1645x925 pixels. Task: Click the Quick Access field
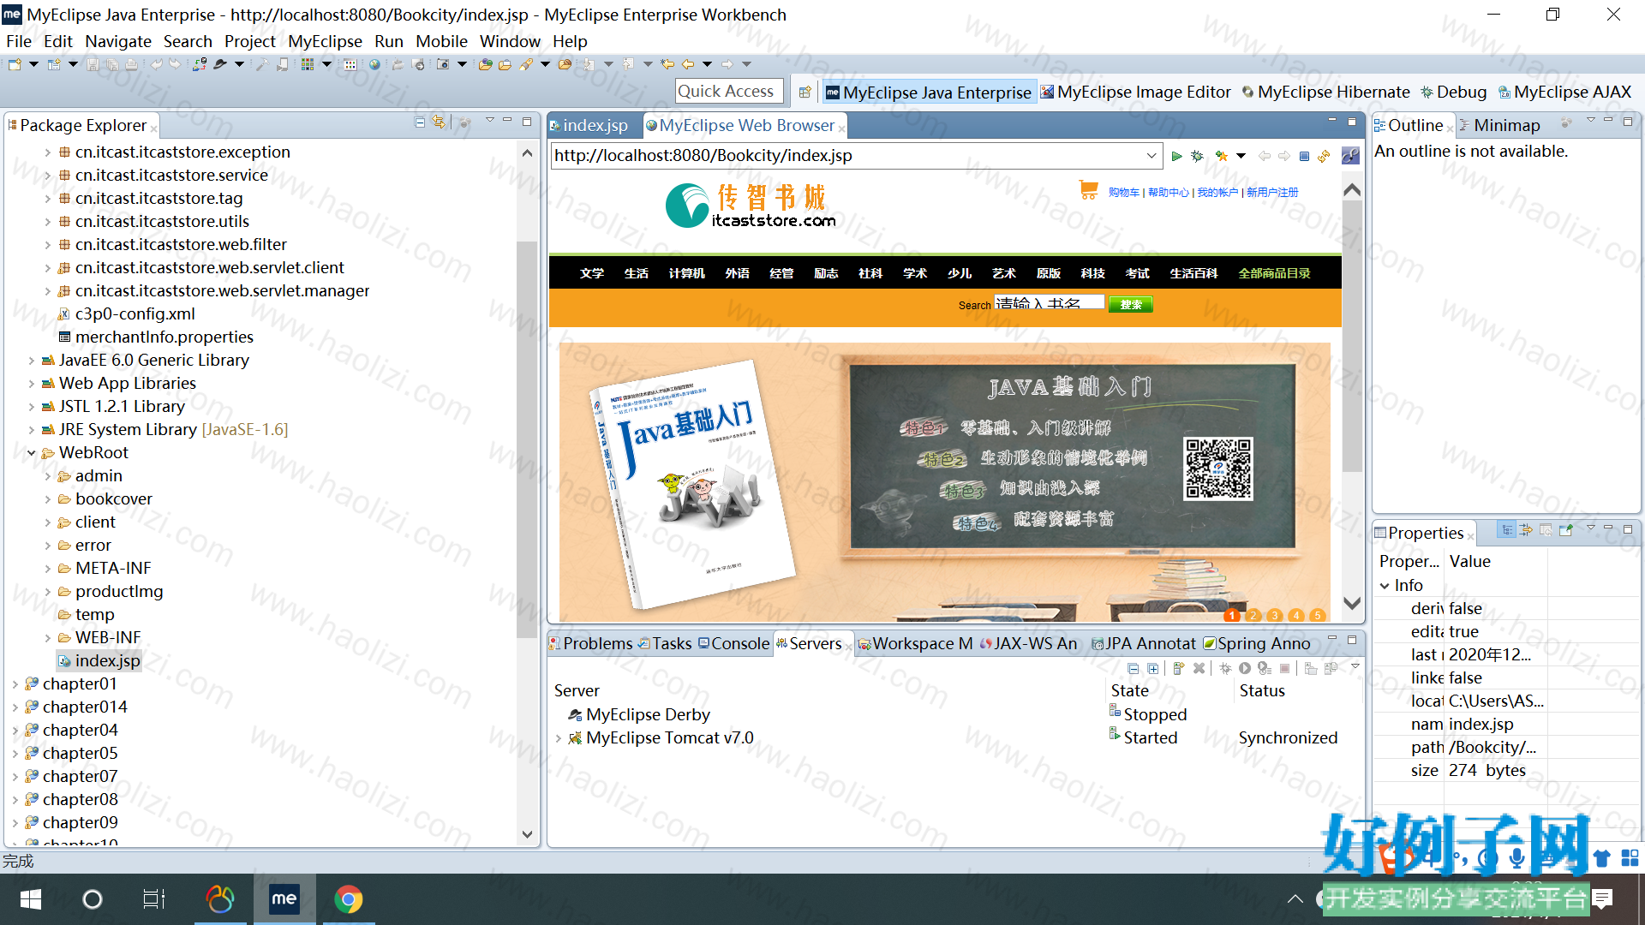pyautogui.click(x=728, y=92)
